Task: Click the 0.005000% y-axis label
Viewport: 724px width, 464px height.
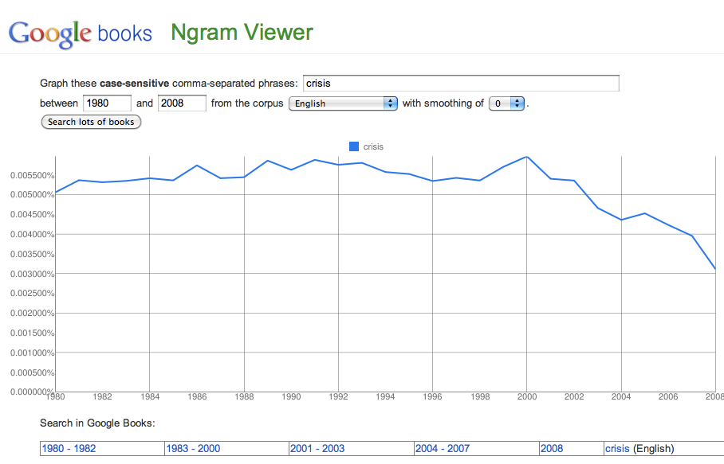Action: tap(33, 194)
